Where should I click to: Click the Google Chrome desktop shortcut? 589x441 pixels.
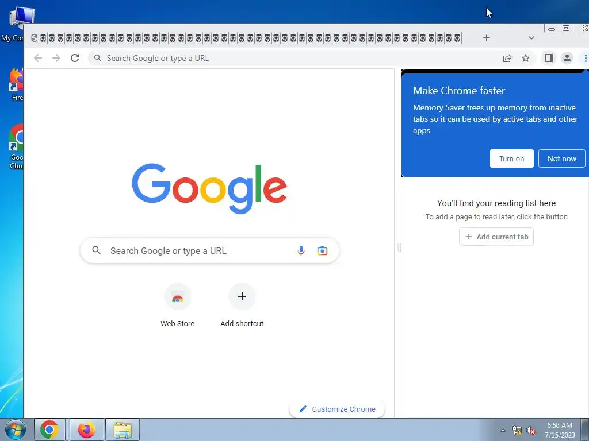(x=15, y=147)
